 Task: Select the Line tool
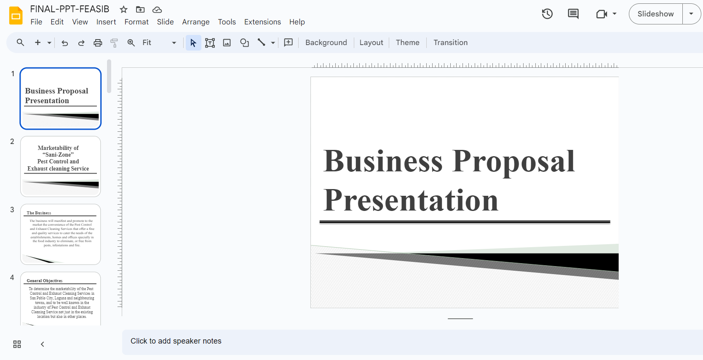click(x=262, y=43)
